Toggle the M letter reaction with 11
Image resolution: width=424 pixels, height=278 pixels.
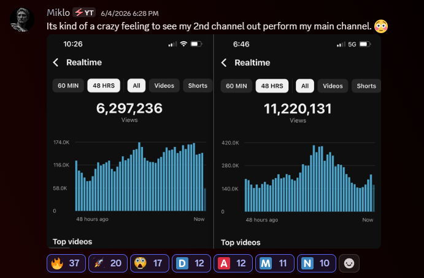(275, 263)
